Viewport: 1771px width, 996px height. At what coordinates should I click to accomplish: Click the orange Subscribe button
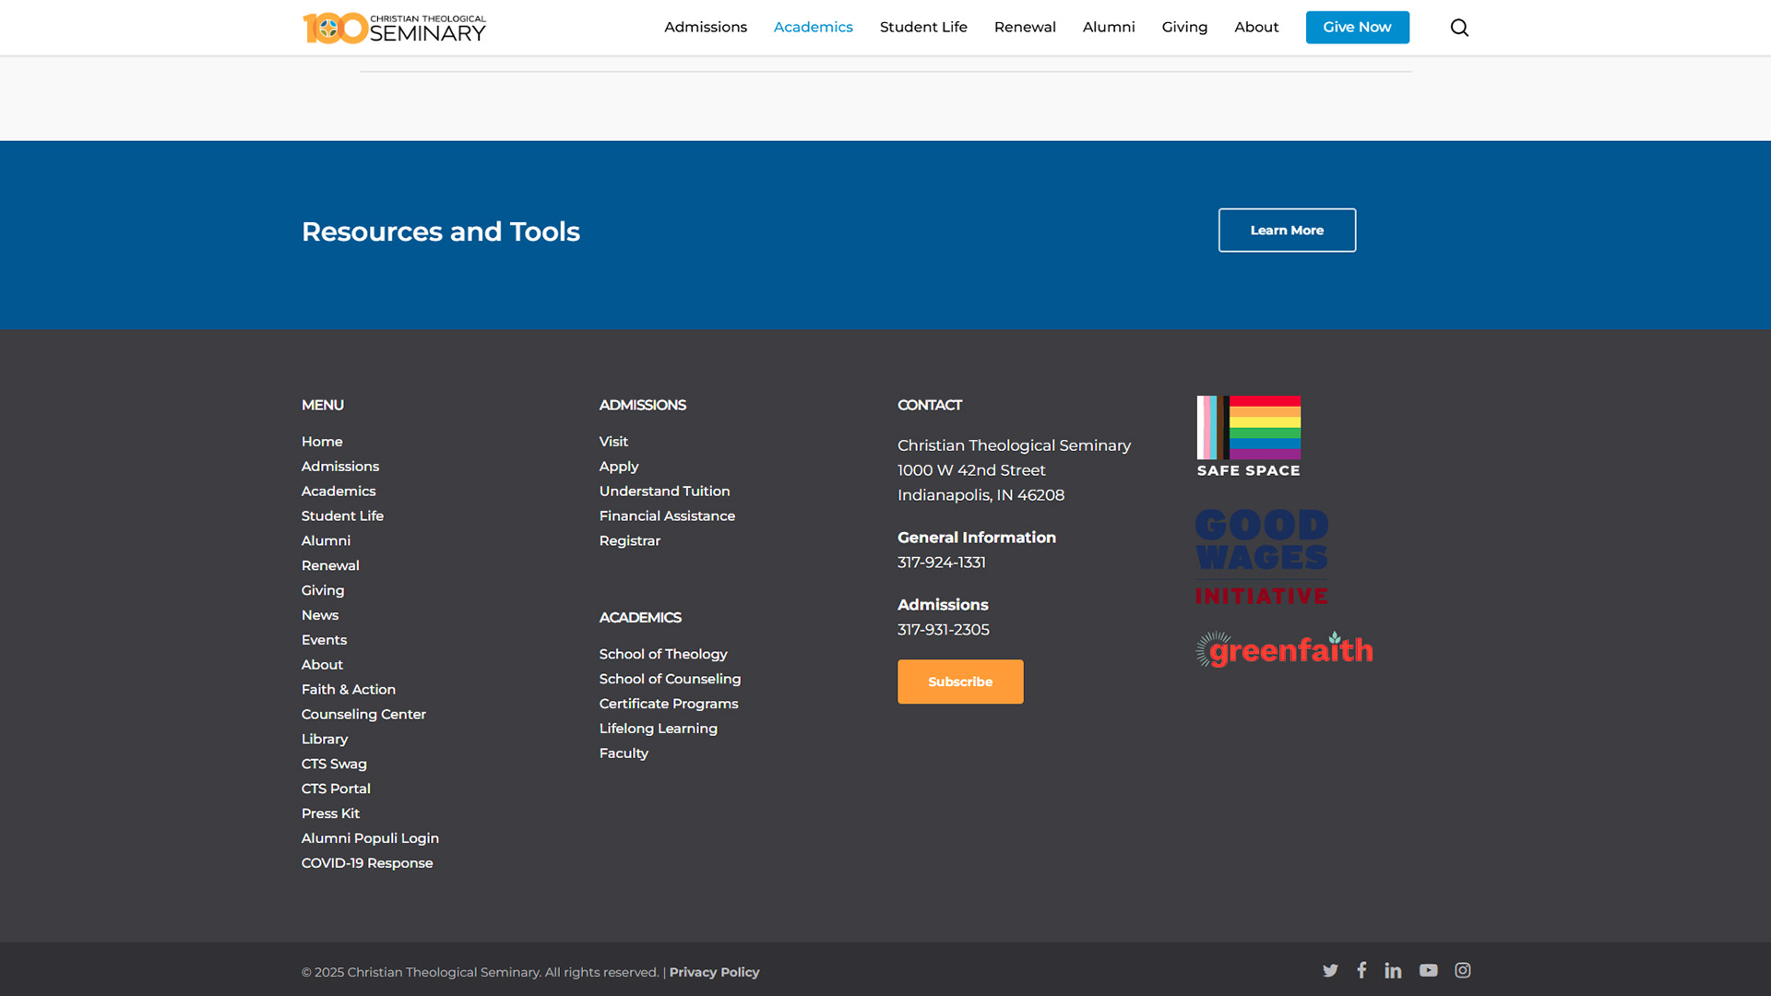[960, 682]
